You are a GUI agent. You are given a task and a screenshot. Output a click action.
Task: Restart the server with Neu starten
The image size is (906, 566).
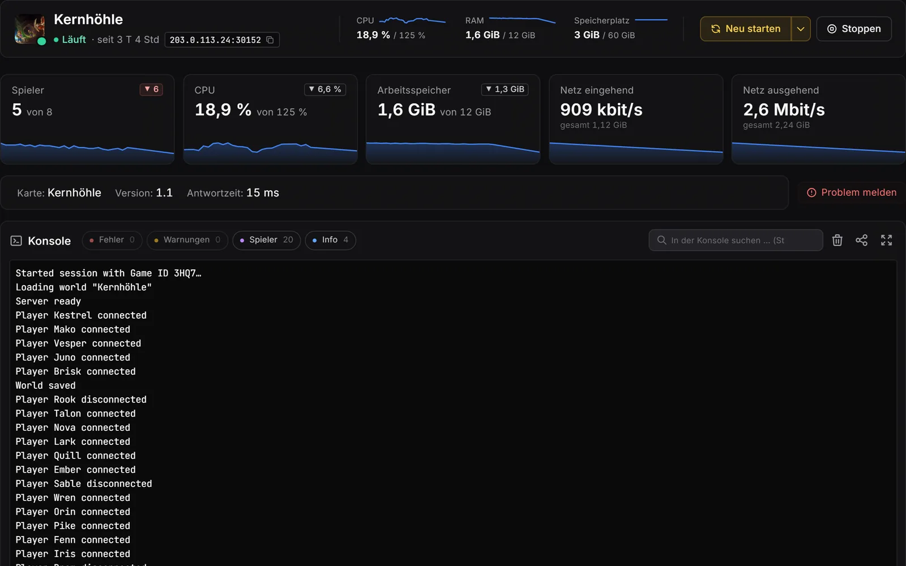coord(746,29)
